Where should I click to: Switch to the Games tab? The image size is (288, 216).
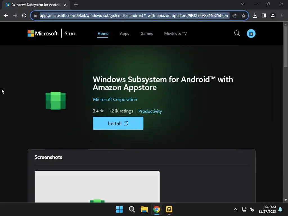pyautogui.click(x=147, y=34)
